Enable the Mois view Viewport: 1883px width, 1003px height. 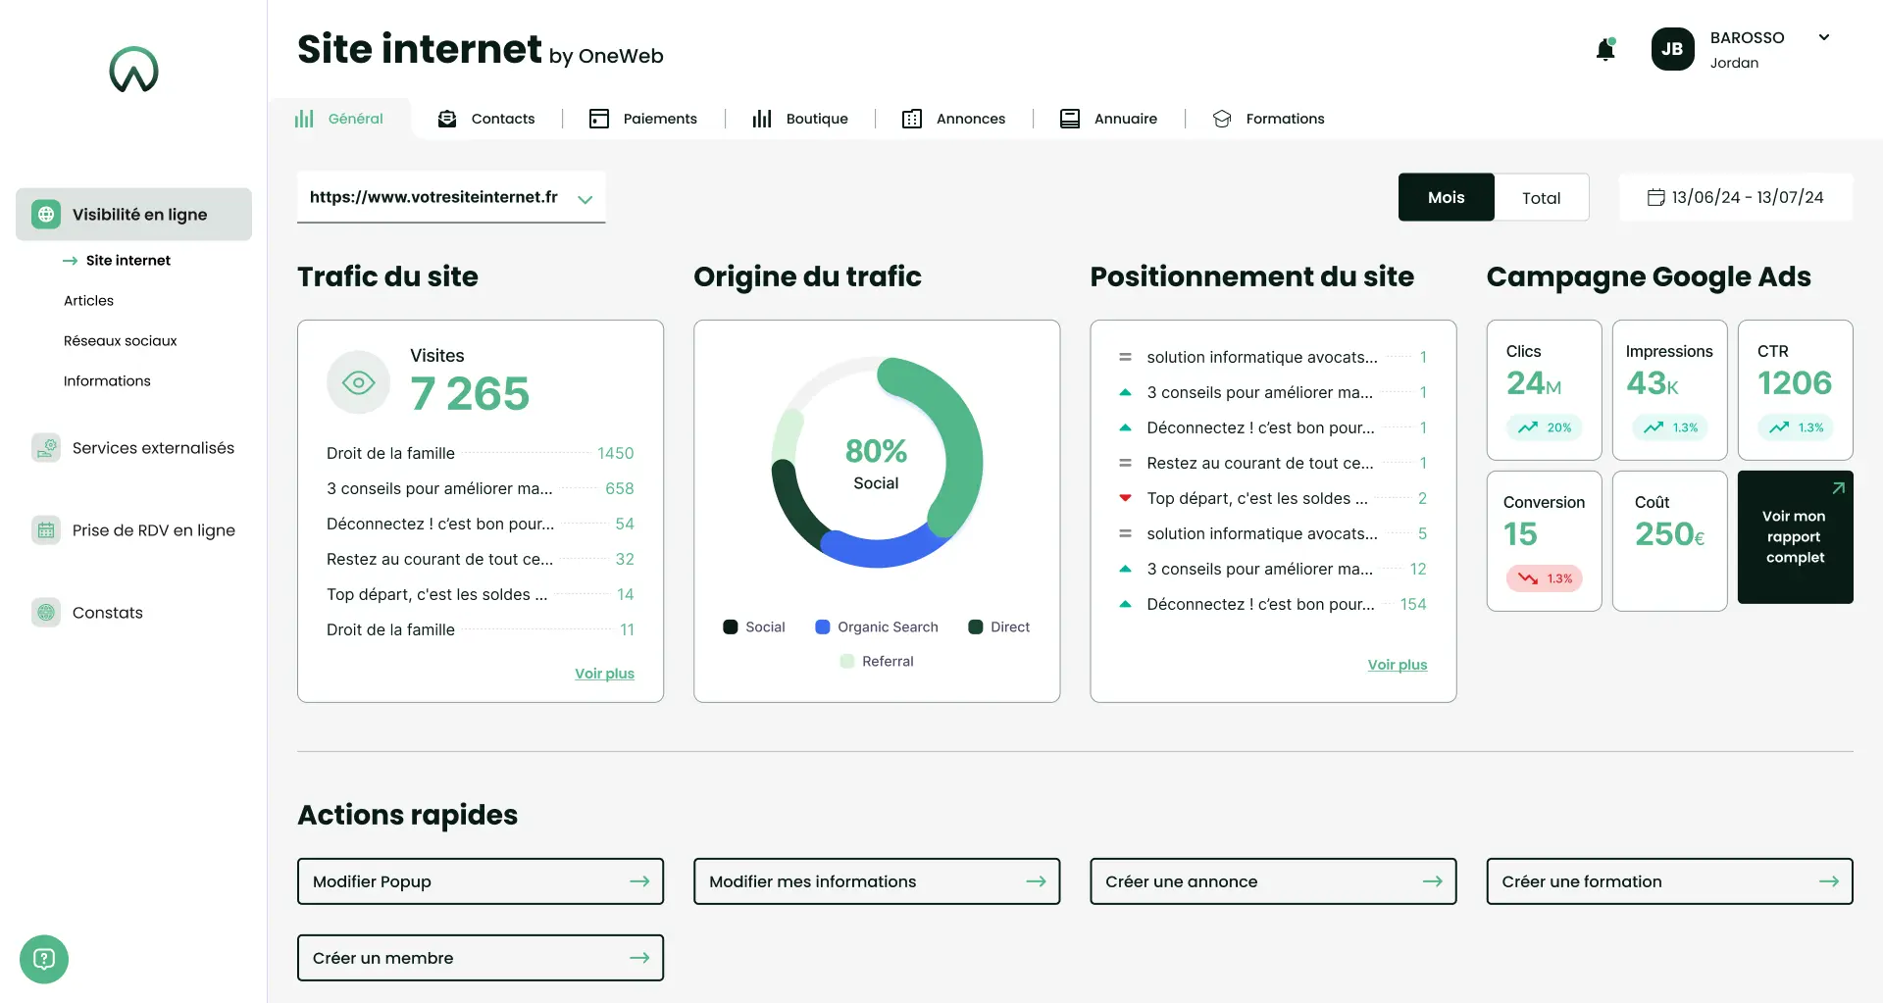tap(1446, 197)
